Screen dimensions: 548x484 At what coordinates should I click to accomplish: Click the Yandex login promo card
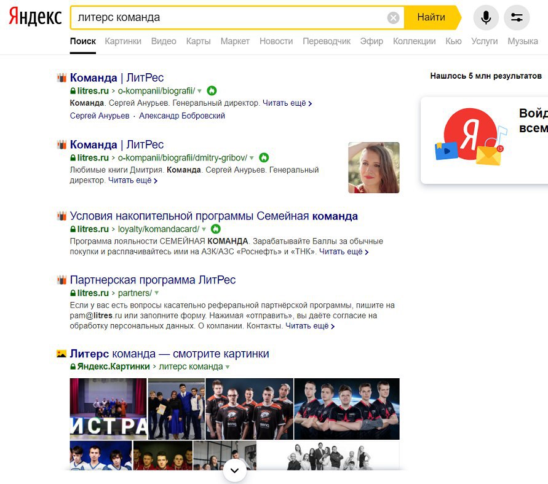[x=485, y=140]
